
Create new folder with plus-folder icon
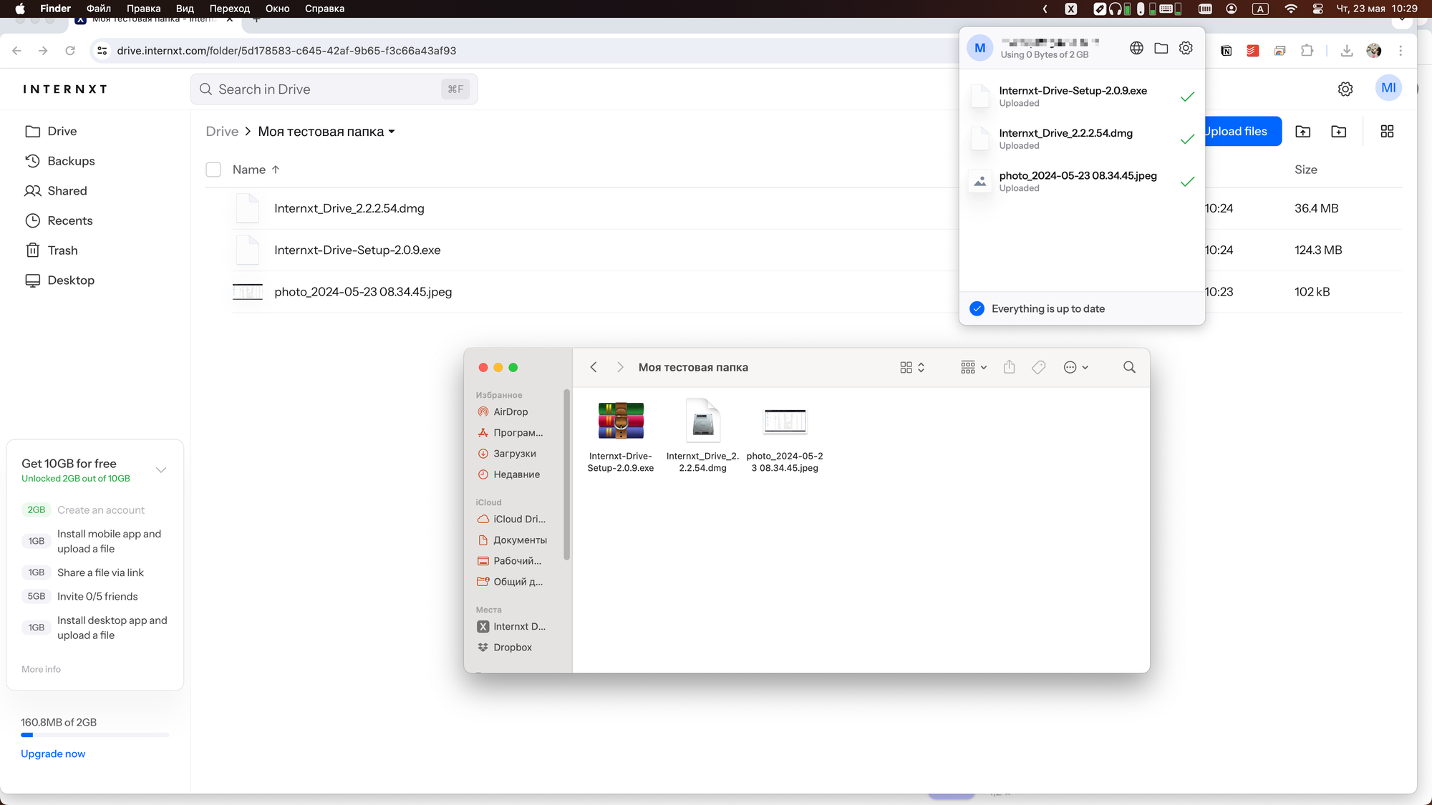click(x=1338, y=132)
